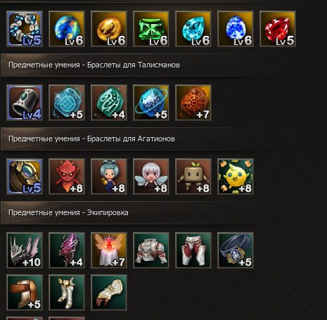Click the red ruby gem Lv5 icon
Image resolution: width=327 pixels, height=320 pixels.
pyautogui.click(x=278, y=29)
